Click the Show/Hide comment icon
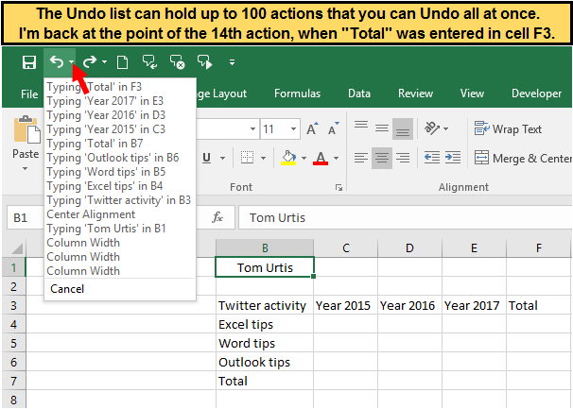 tap(149, 62)
